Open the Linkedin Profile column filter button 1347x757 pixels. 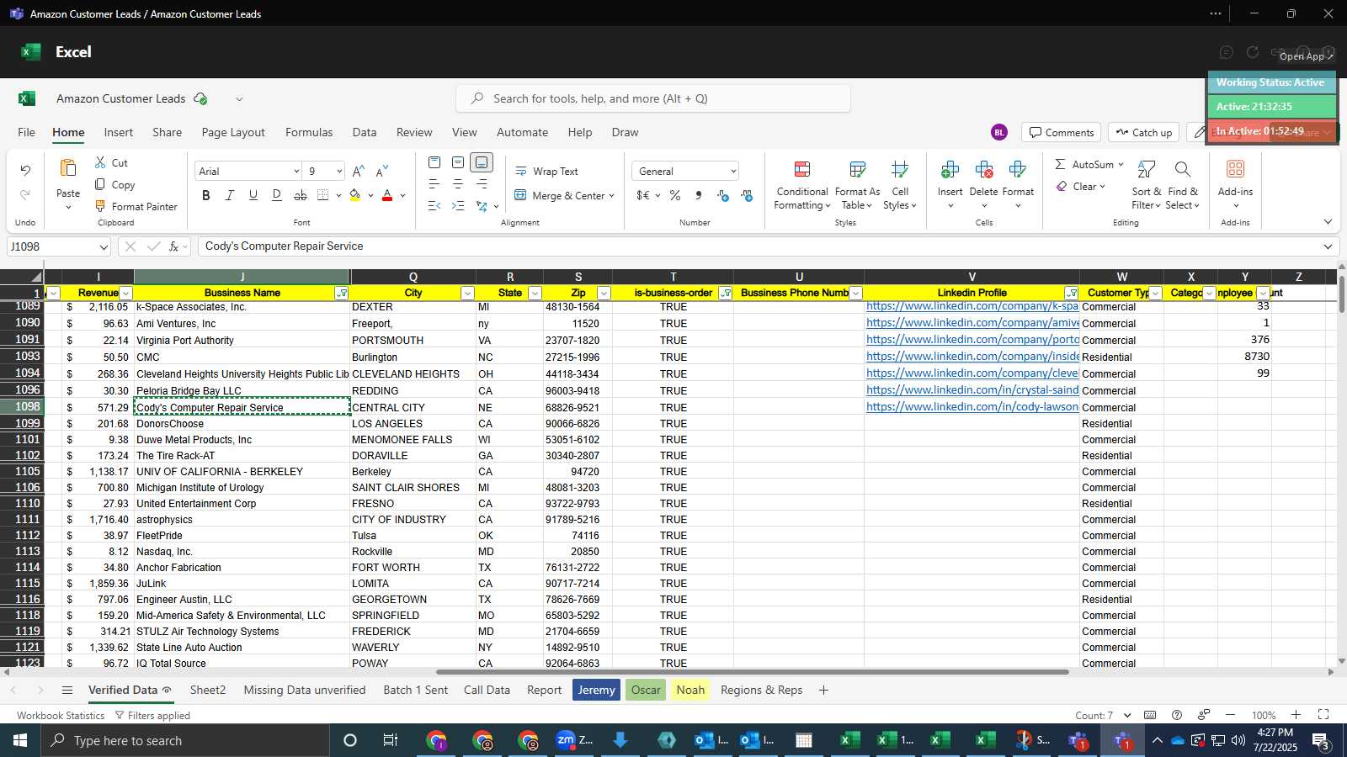[1071, 293]
